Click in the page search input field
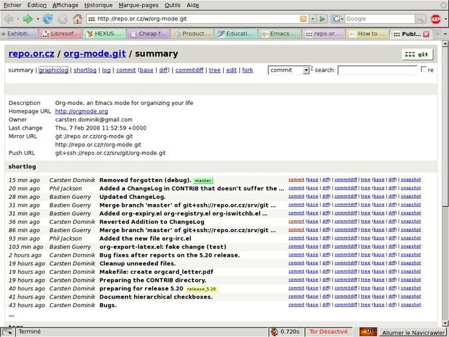The image size is (449, 337). point(377,70)
